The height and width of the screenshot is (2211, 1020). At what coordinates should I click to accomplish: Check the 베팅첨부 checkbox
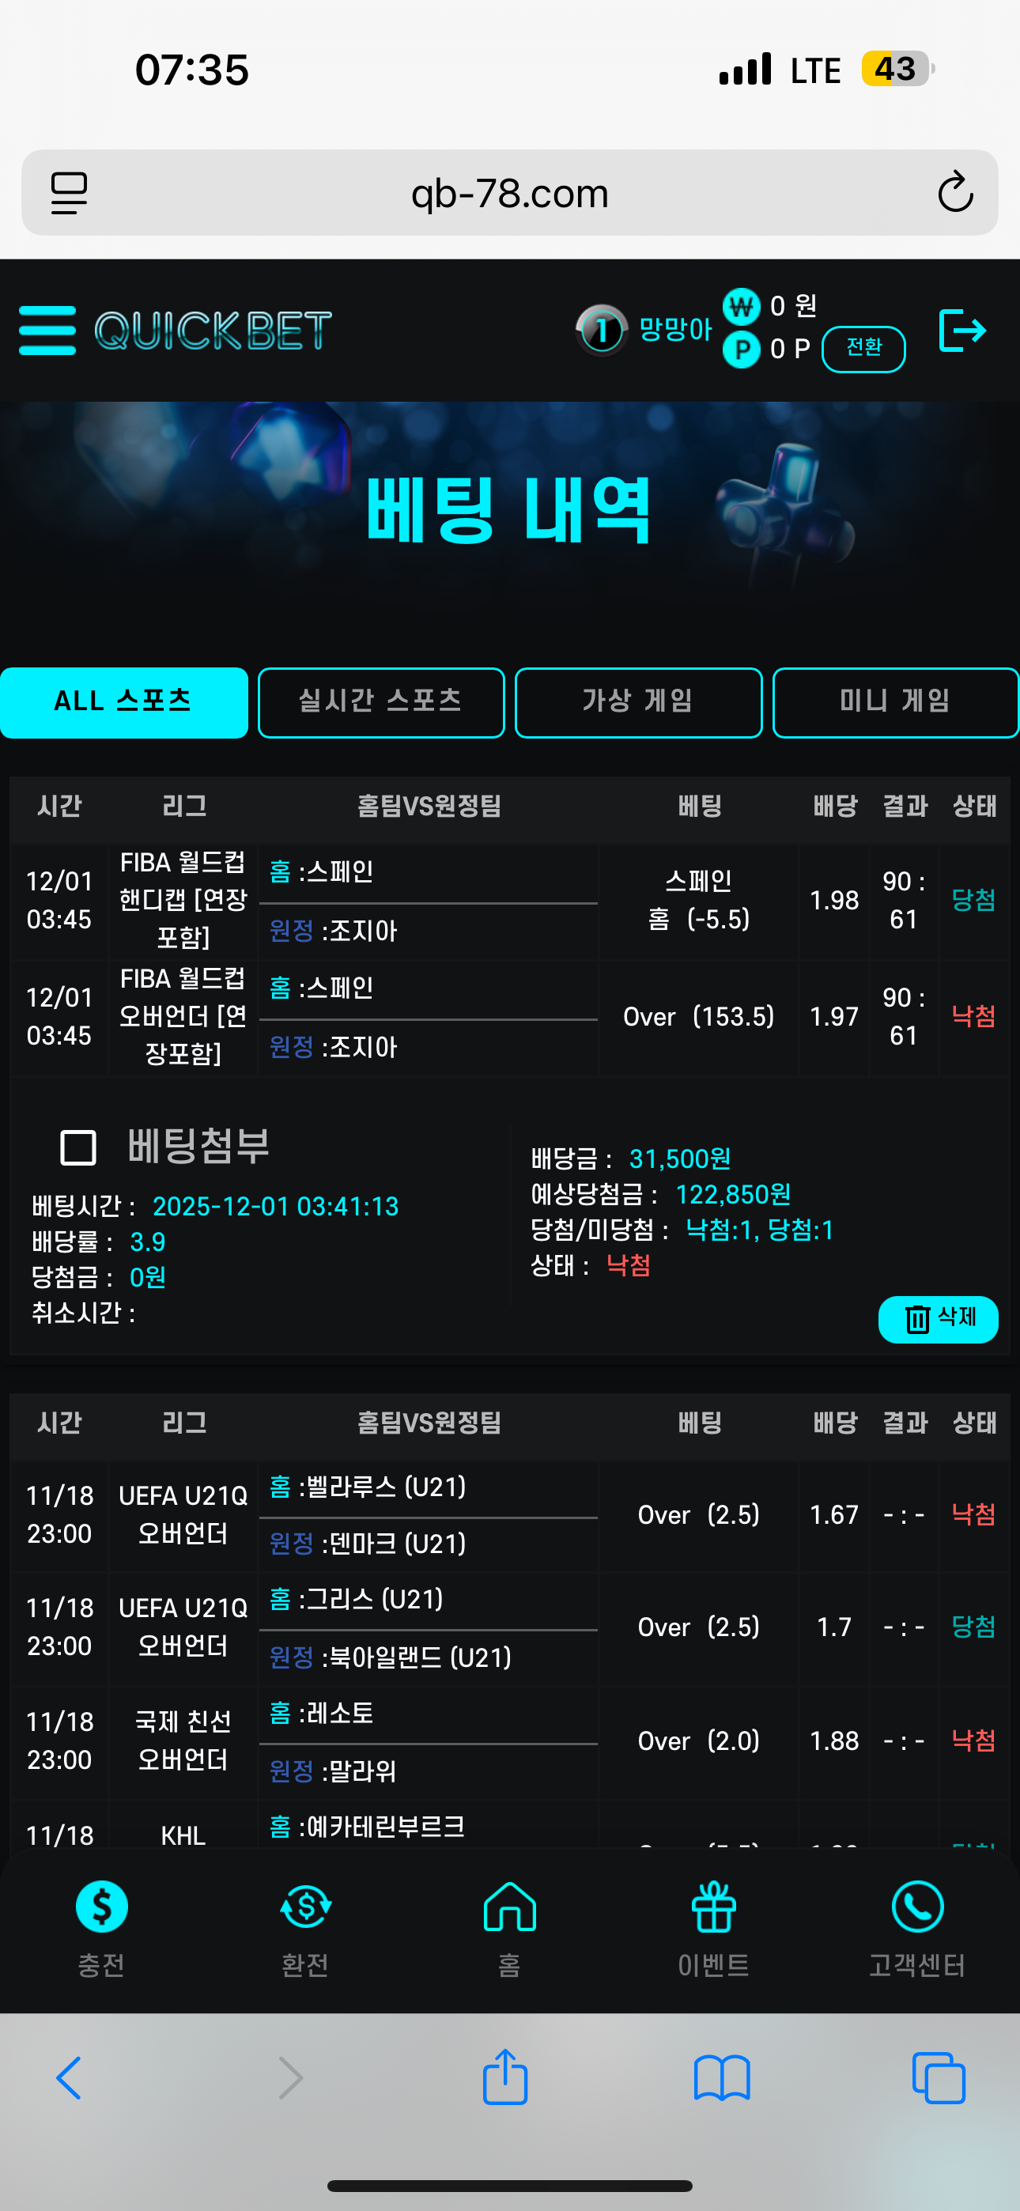78,1147
